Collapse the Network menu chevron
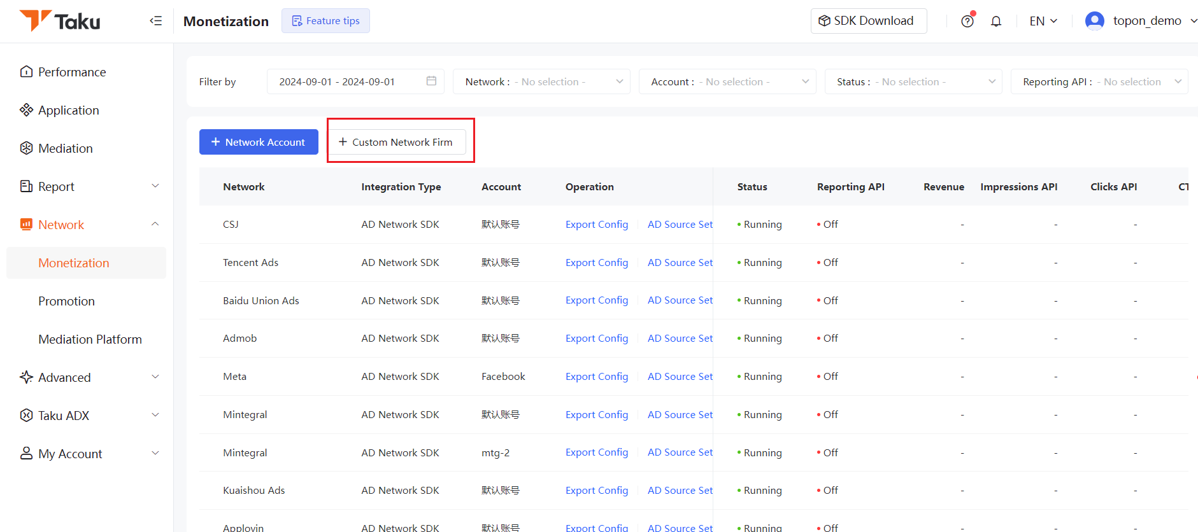1198x532 pixels. [155, 224]
